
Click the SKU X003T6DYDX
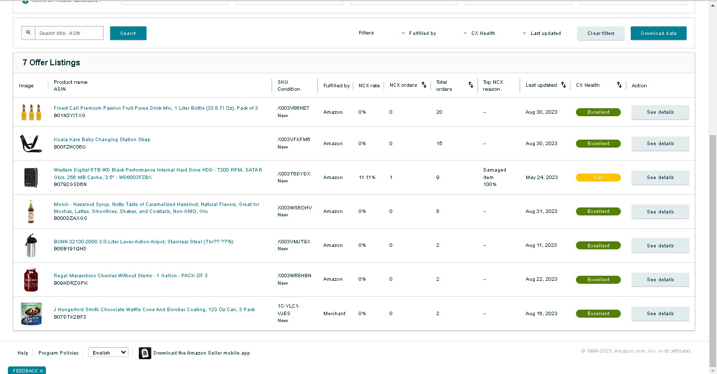point(294,174)
